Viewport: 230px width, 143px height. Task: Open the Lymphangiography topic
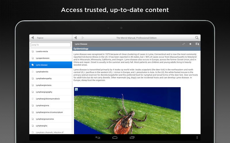[x=51, y=92]
